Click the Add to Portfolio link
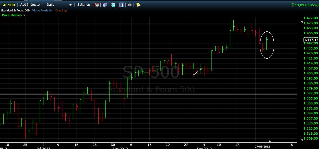The height and width of the screenshot is (149, 319). [x=42, y=10]
